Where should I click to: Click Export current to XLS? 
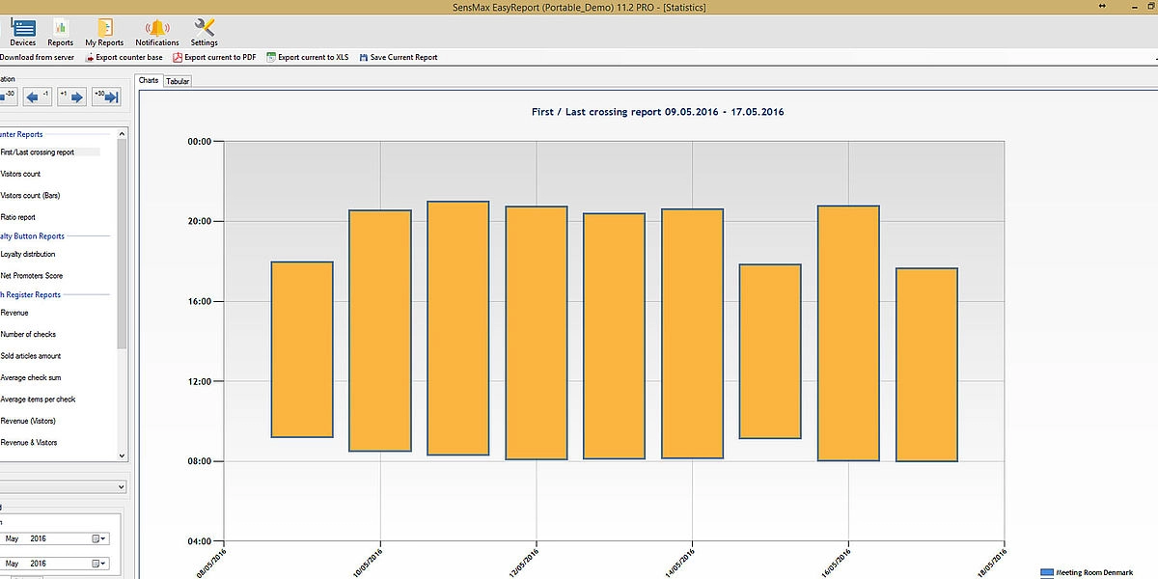click(x=308, y=58)
